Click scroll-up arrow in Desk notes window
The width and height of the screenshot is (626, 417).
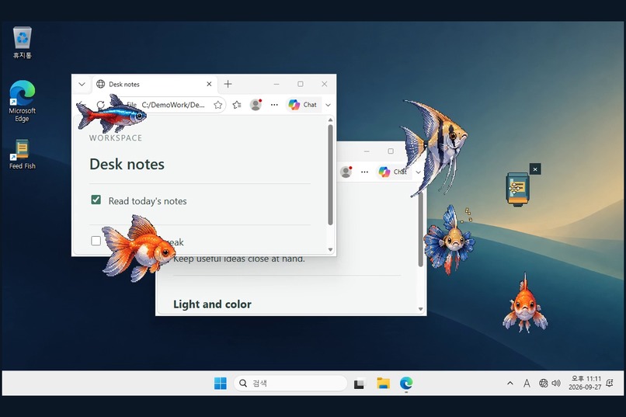click(330, 120)
